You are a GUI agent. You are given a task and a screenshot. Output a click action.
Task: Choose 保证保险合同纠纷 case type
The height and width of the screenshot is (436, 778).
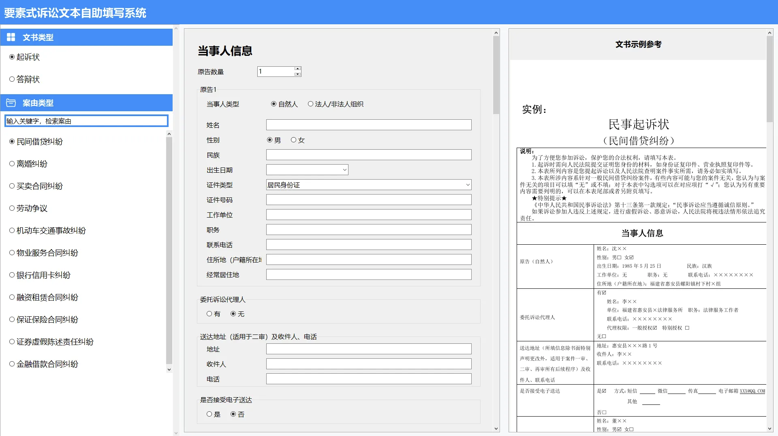[43, 320]
